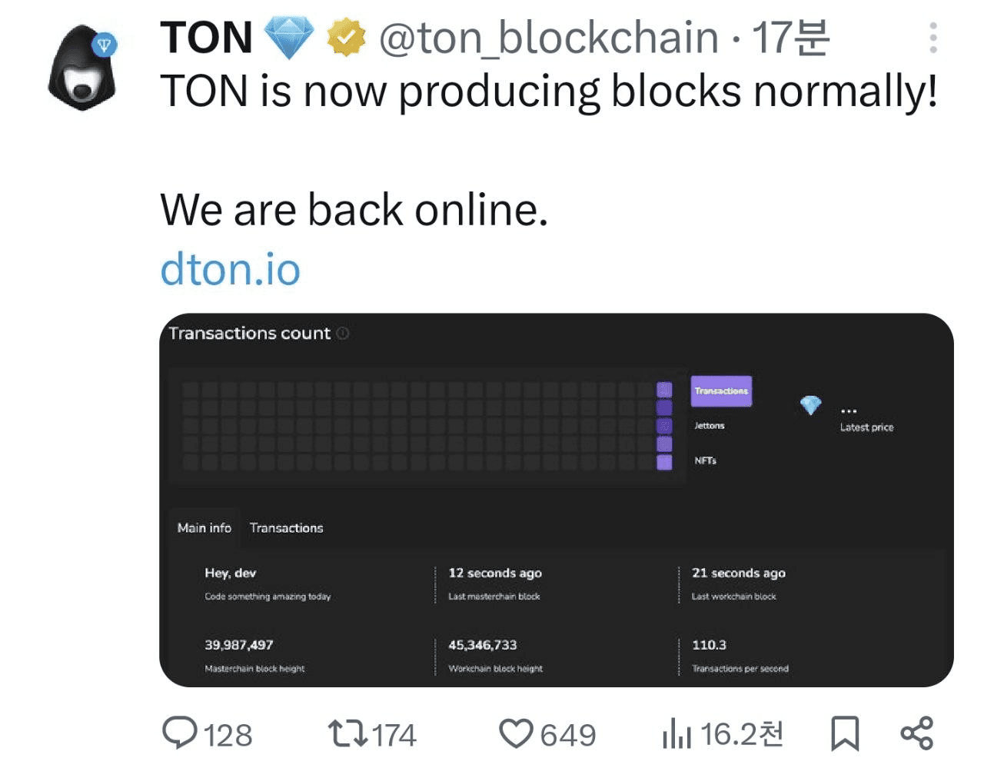This screenshot has height=778, width=984.
Task: Switch chart to Jettons
Action: click(x=710, y=425)
